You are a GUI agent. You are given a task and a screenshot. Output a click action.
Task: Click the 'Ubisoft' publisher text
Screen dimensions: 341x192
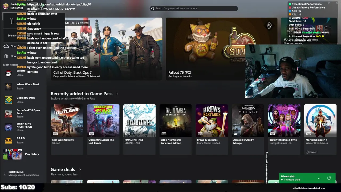[56, 143]
